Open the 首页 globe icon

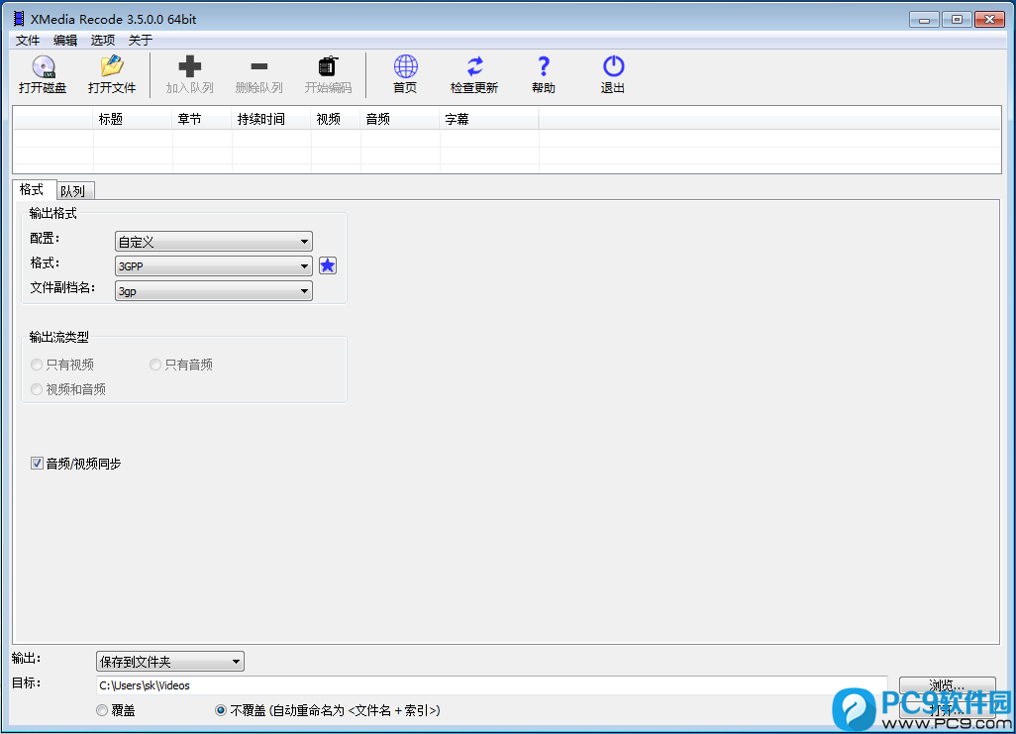click(406, 66)
